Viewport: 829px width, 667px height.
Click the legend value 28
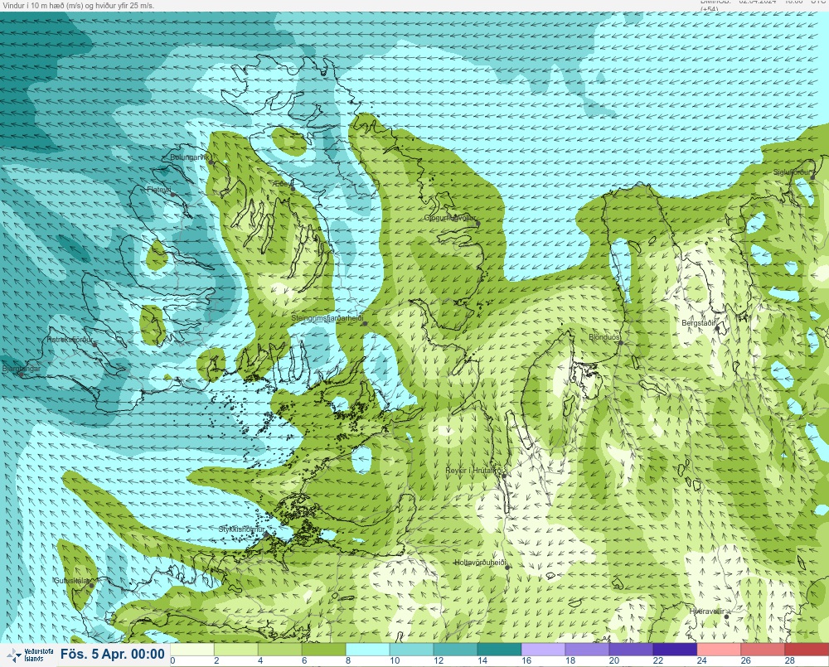point(789,660)
